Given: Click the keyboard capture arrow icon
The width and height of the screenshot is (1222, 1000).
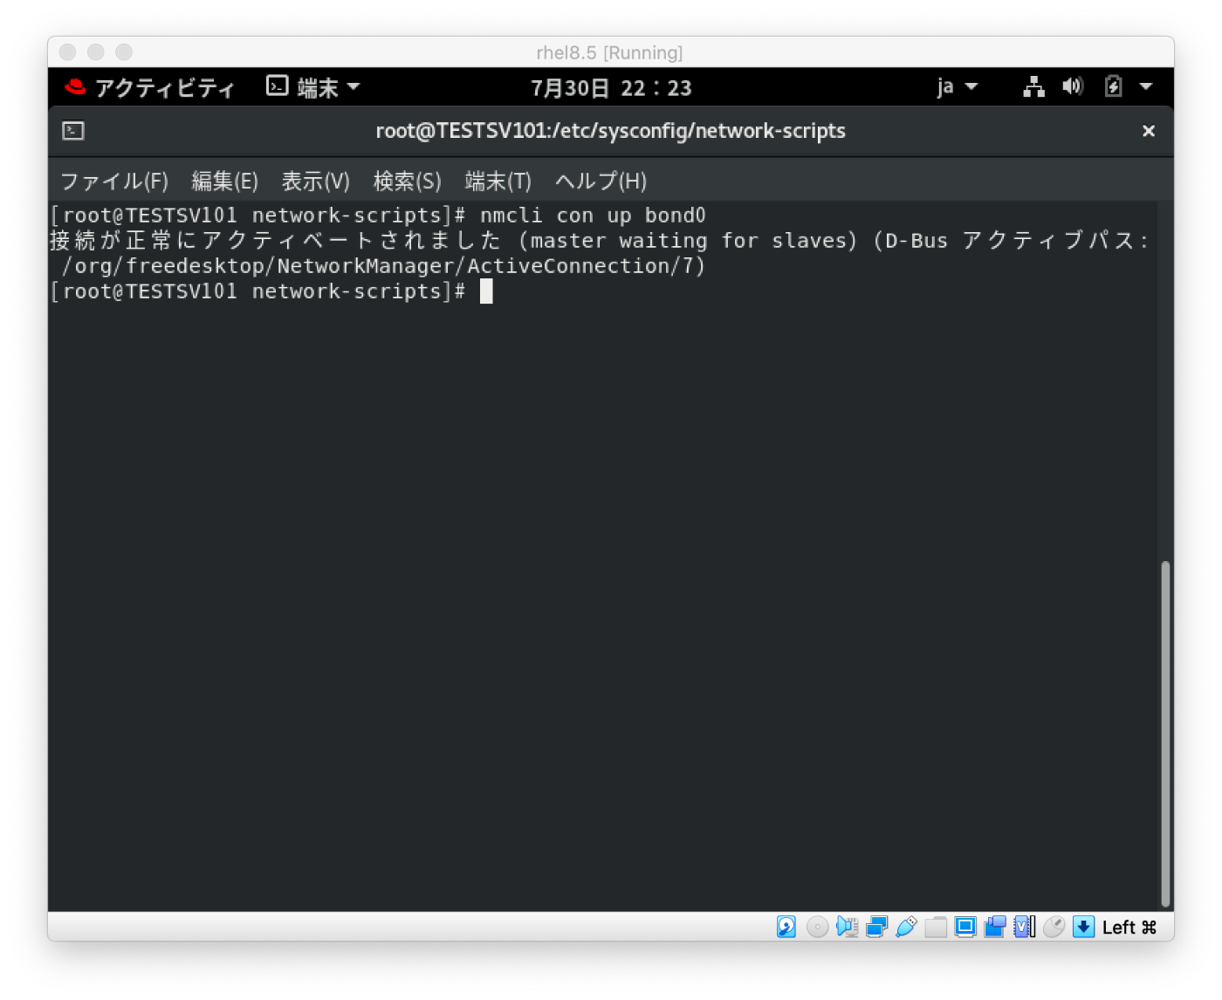Looking at the screenshot, I should (x=1083, y=927).
